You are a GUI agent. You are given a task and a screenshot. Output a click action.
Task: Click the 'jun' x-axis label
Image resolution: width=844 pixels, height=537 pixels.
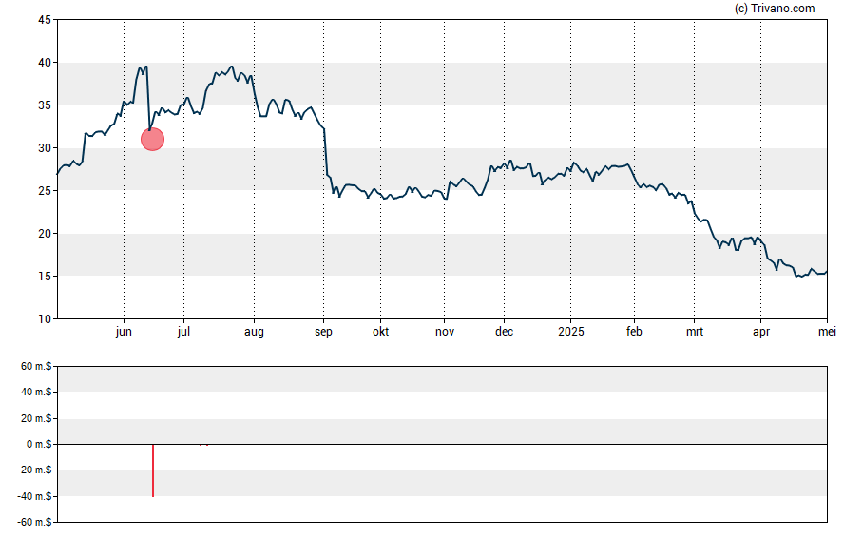tap(124, 332)
